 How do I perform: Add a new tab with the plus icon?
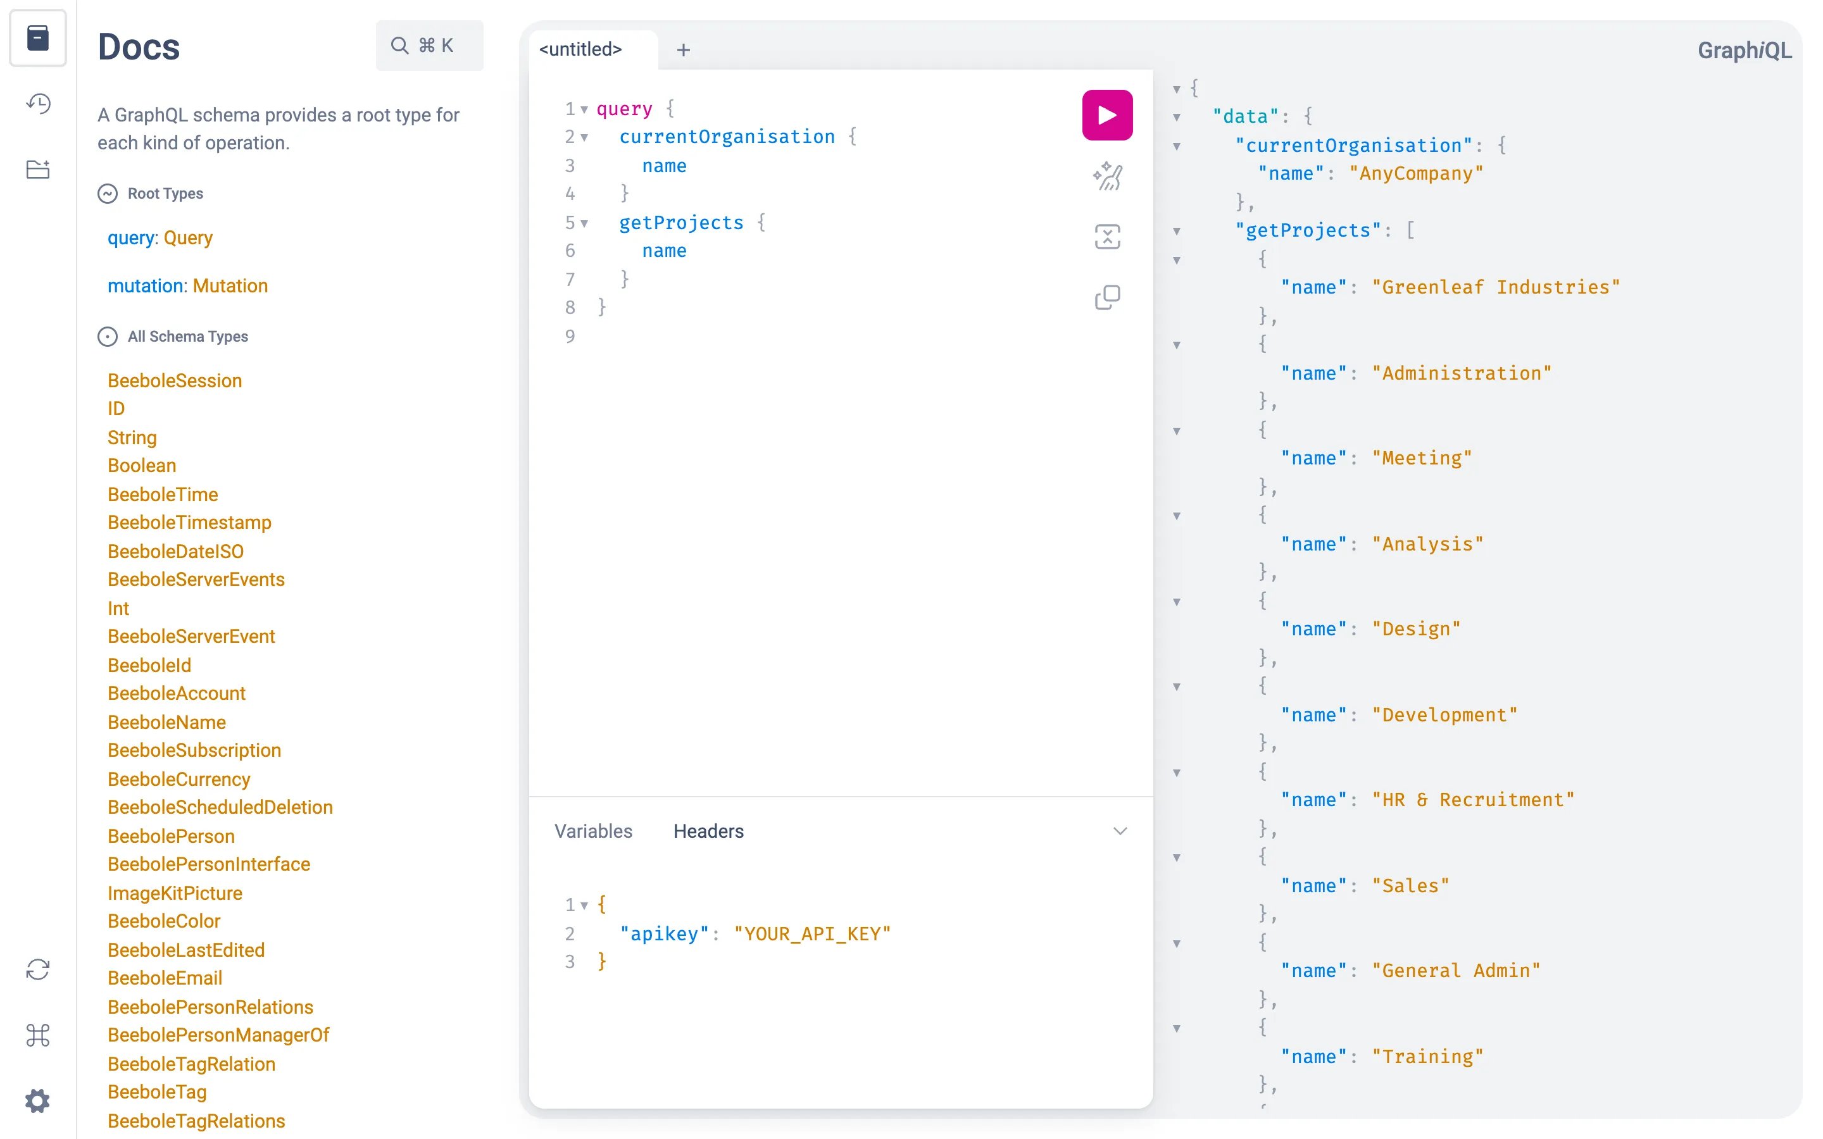pyautogui.click(x=683, y=50)
